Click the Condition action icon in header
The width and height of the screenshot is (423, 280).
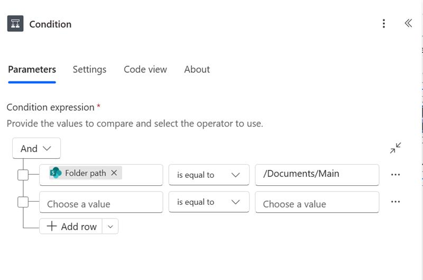coord(15,24)
